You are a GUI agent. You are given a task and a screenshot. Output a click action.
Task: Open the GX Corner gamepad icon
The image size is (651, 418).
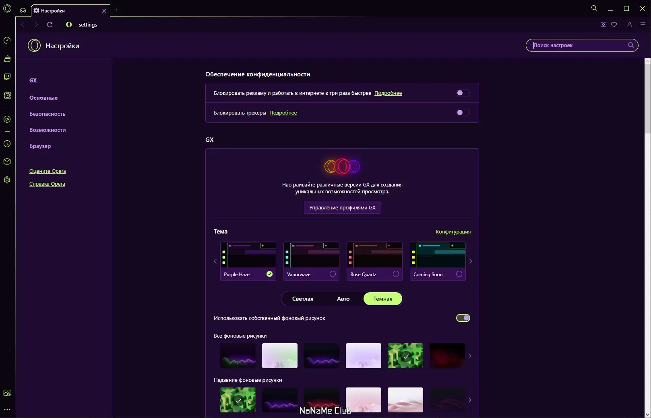coord(23,10)
